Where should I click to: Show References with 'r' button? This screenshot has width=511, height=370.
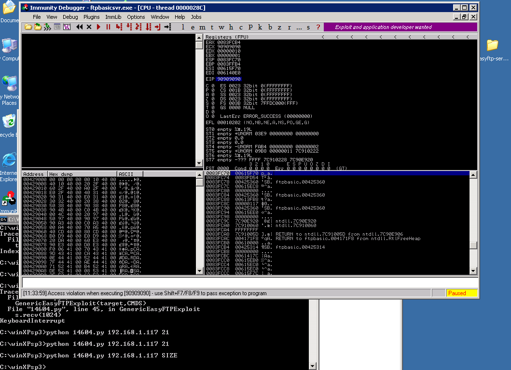(289, 27)
